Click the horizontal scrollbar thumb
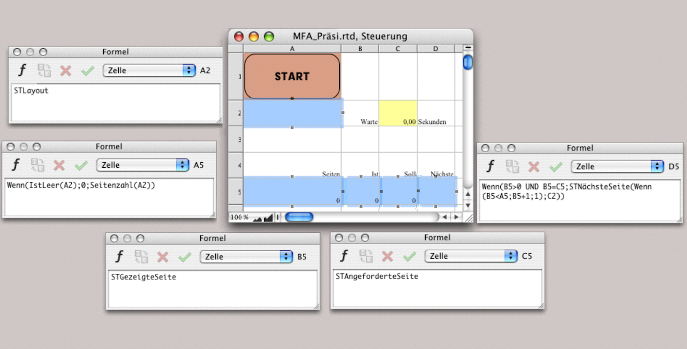Image resolution: width=687 pixels, height=349 pixels. (299, 217)
